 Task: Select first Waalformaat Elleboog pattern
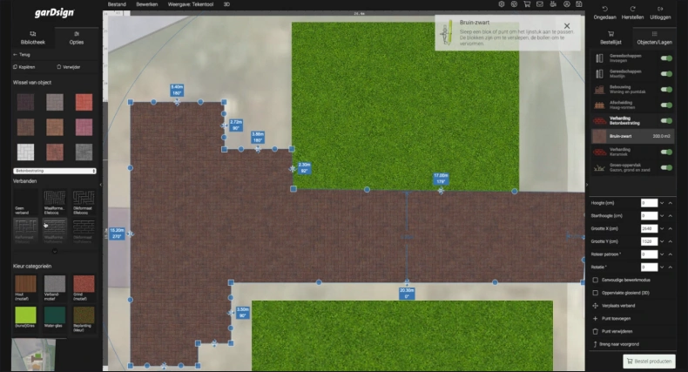(x=54, y=202)
